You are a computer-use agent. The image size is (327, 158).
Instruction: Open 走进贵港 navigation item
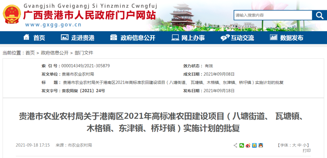78,38
